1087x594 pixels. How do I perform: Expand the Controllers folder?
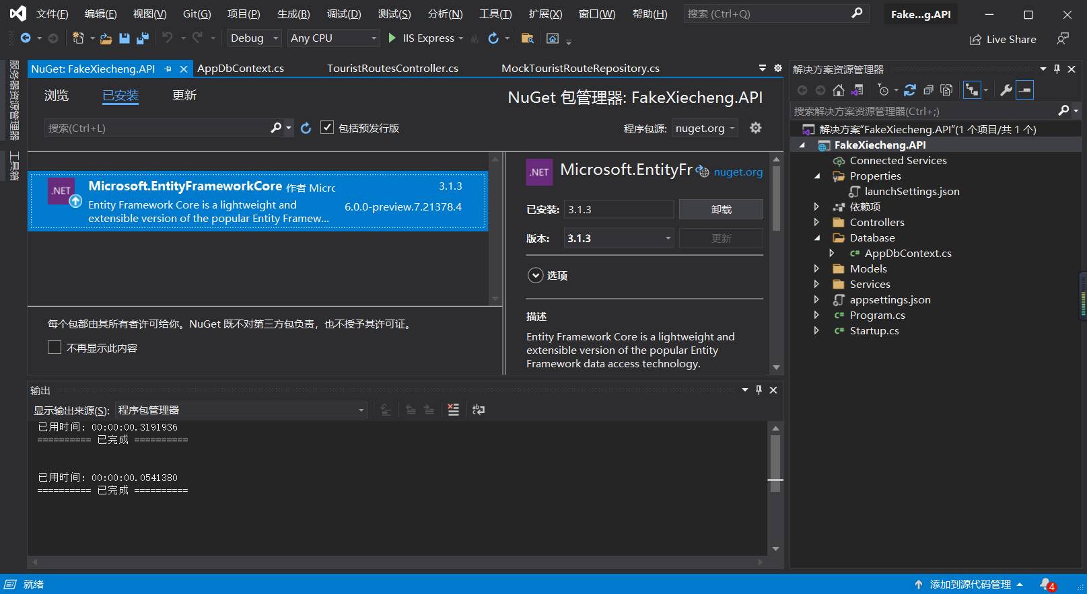pos(816,222)
